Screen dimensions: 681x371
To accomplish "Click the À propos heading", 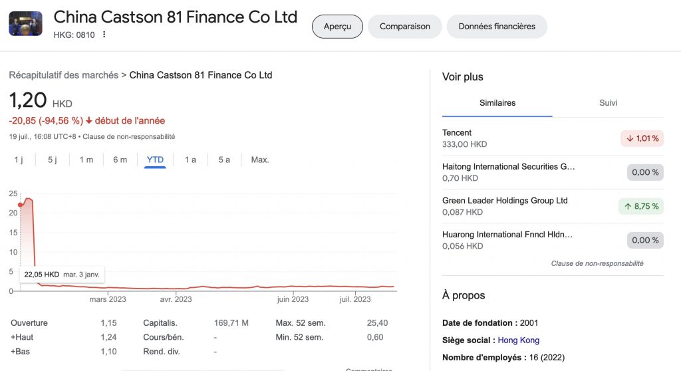I will (x=464, y=295).
